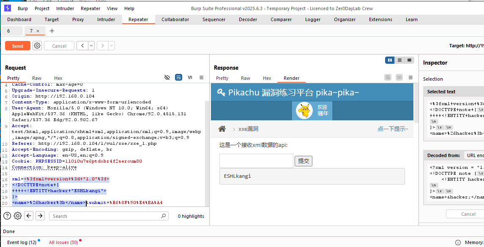Viewport: 484px width, 247px height.
Task: Click xml data input field in rendered page
Action: pos(256,161)
